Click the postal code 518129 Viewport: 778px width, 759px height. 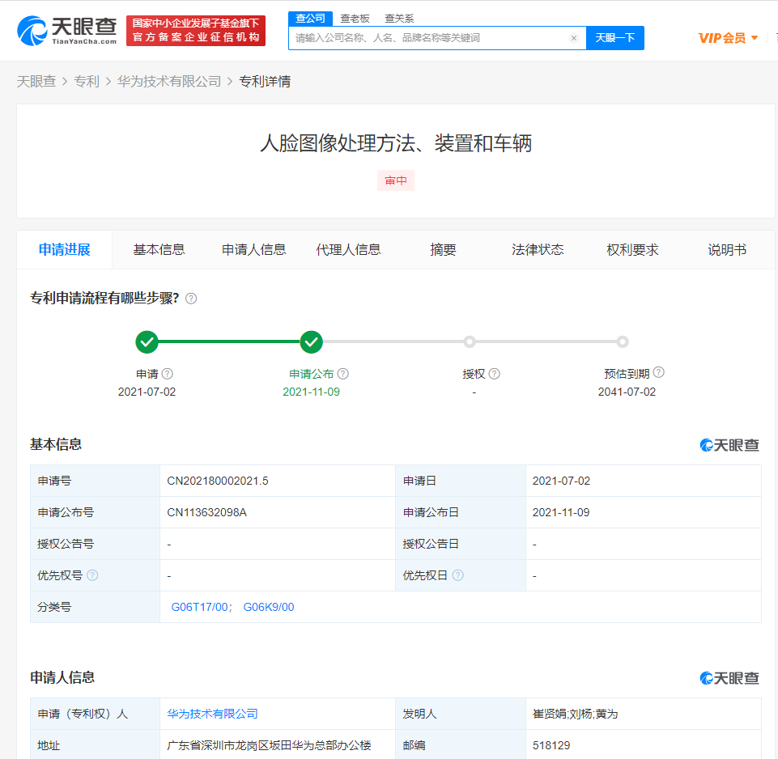point(551,745)
